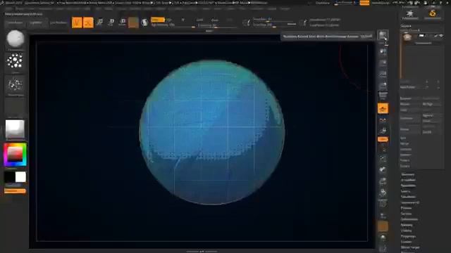Expand the Remesh section in SubTool panel
The height and width of the screenshot is (253, 451).
[406, 155]
